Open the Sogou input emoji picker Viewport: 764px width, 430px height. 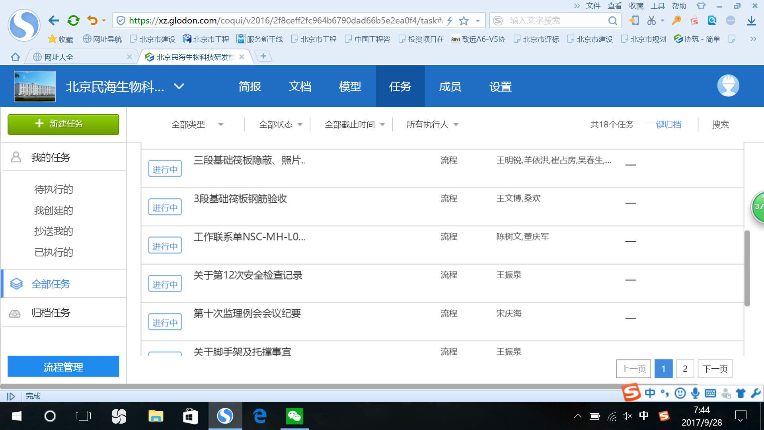[680, 393]
